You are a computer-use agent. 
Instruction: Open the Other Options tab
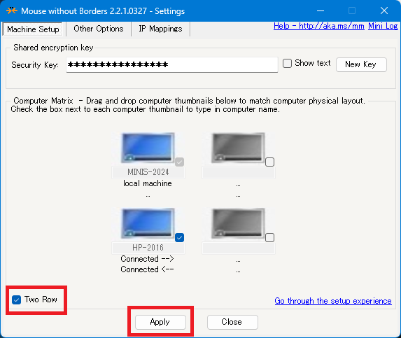[x=99, y=29]
